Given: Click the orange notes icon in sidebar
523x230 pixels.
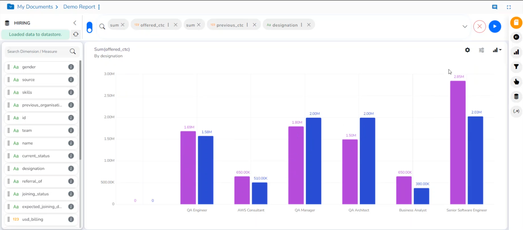Looking at the screenshot, I should [516, 23].
